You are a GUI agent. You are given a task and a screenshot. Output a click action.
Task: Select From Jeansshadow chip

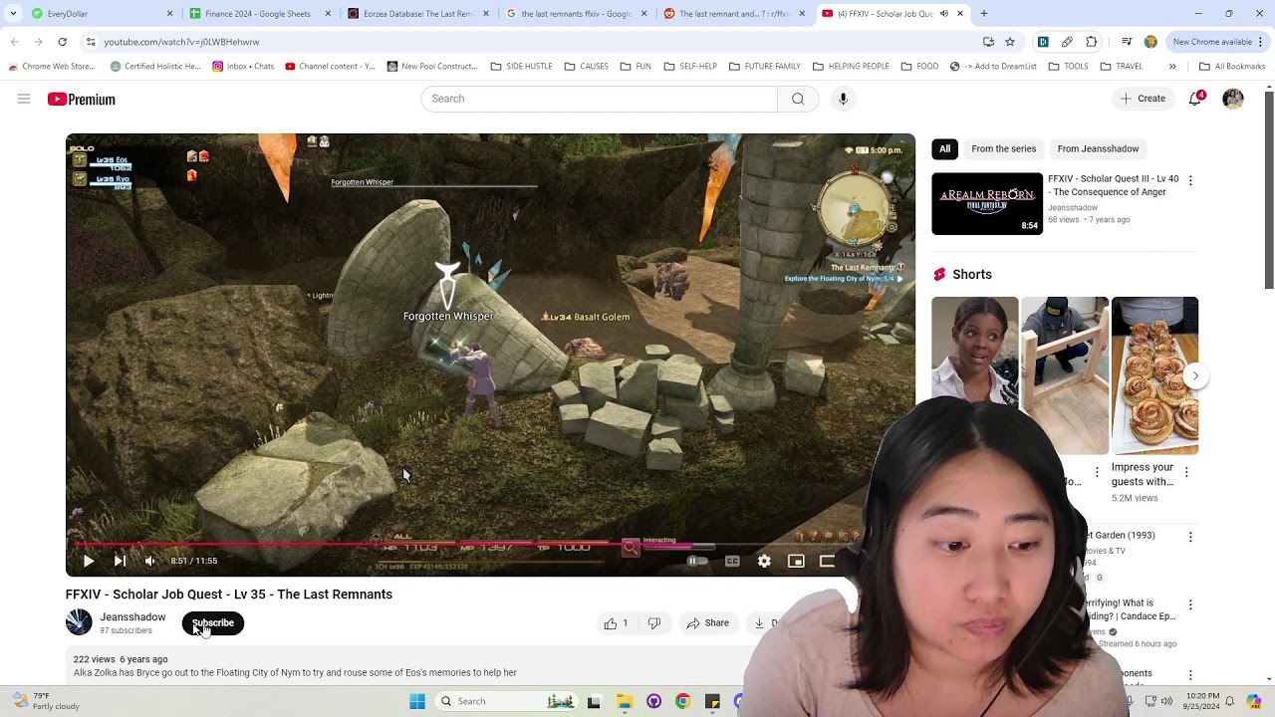point(1098,148)
